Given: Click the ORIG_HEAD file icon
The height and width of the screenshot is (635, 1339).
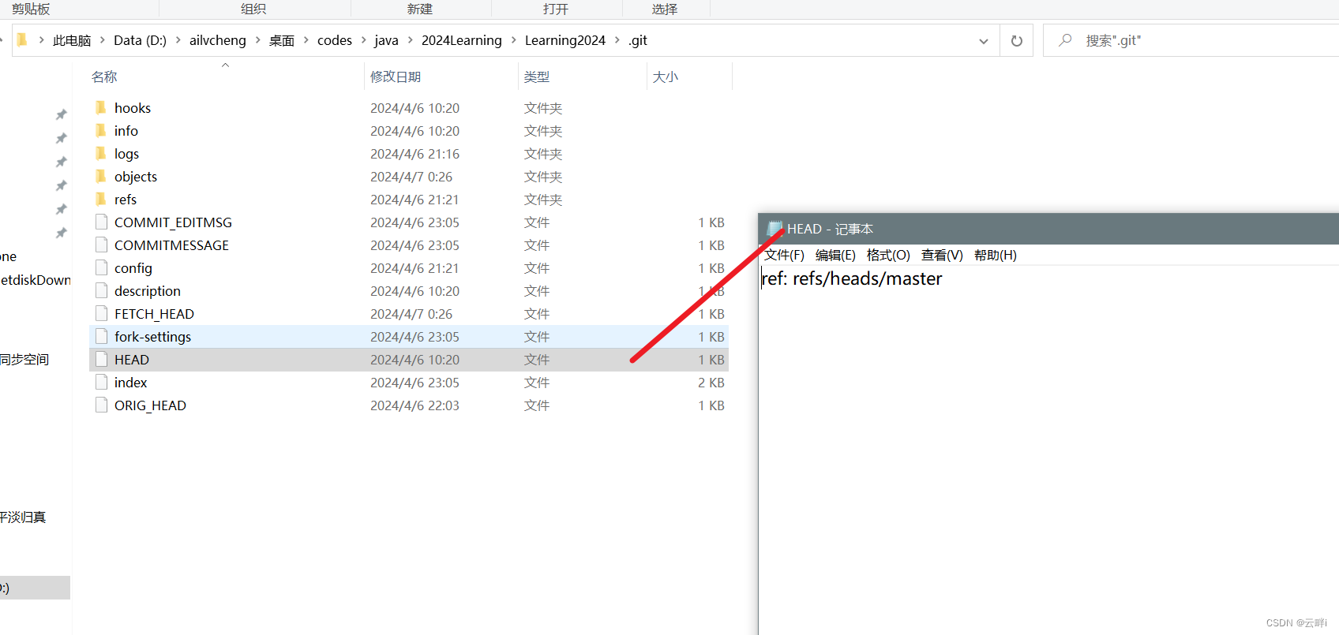Looking at the screenshot, I should click(x=101, y=405).
